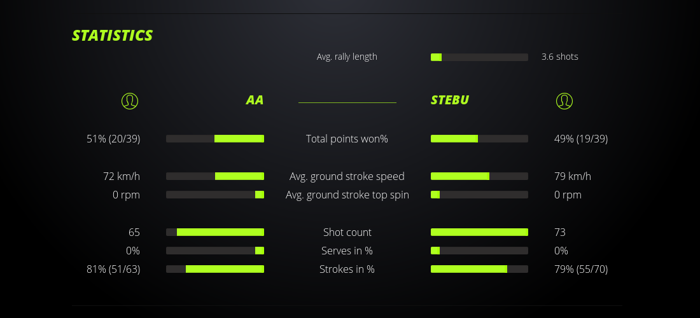Click AA's player avatar icon

coord(130,100)
